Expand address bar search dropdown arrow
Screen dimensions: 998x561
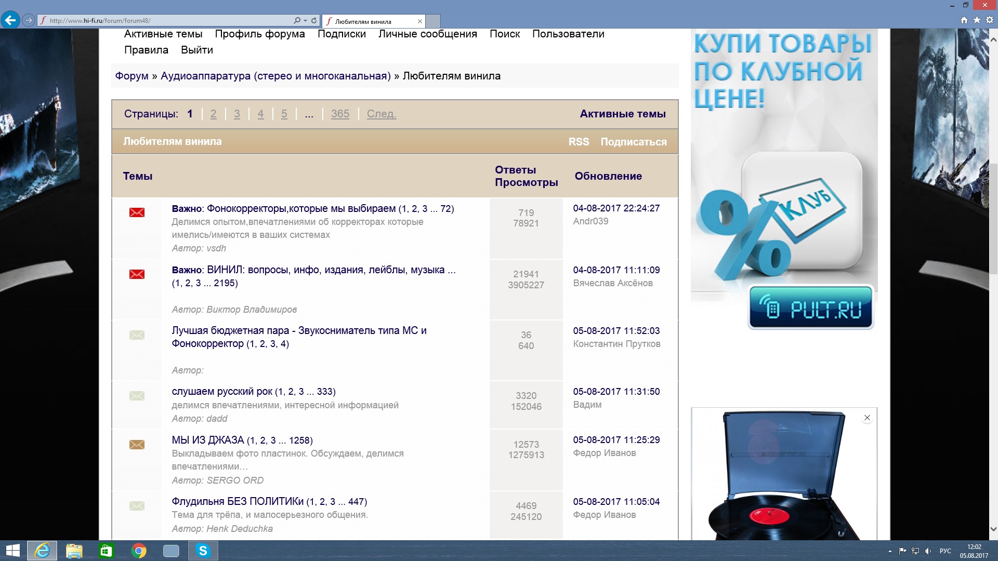305,21
